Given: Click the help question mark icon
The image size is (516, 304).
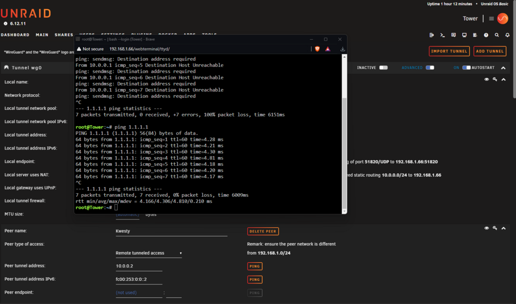Looking at the screenshot, I should [486, 35].
